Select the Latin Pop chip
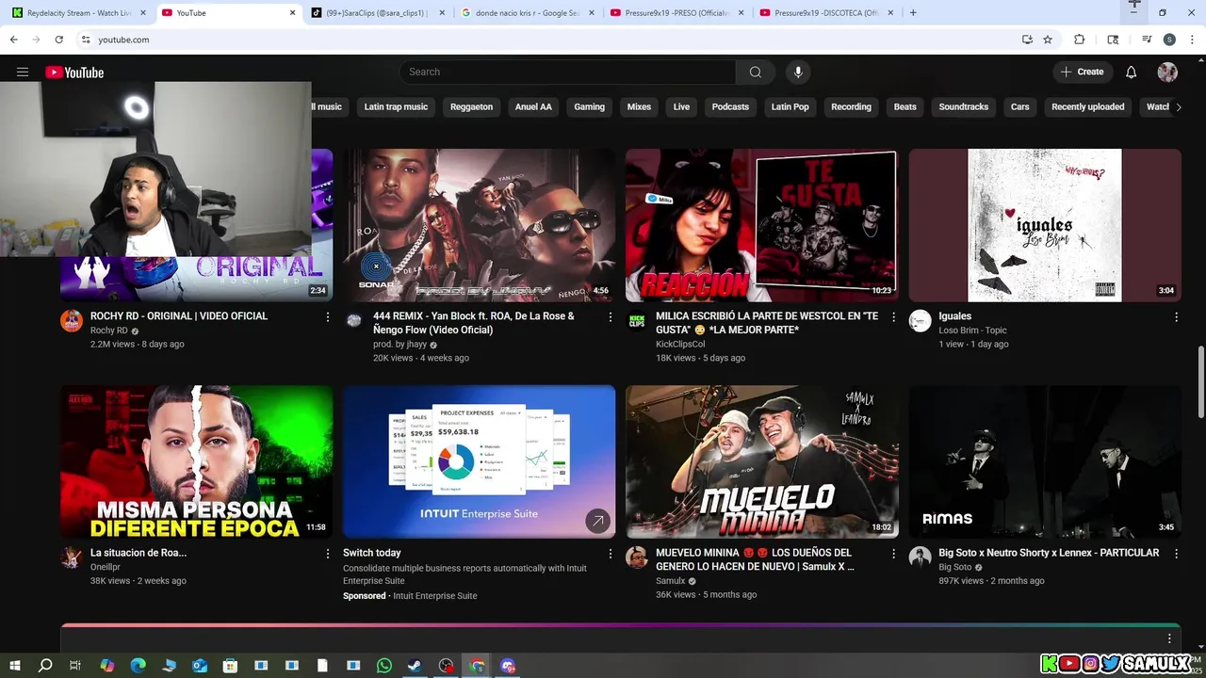Viewport: 1206px width, 678px height. 790,107
